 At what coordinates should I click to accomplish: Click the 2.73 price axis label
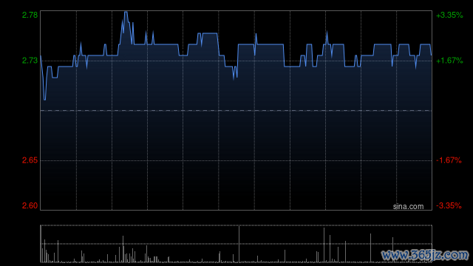(x=30, y=61)
